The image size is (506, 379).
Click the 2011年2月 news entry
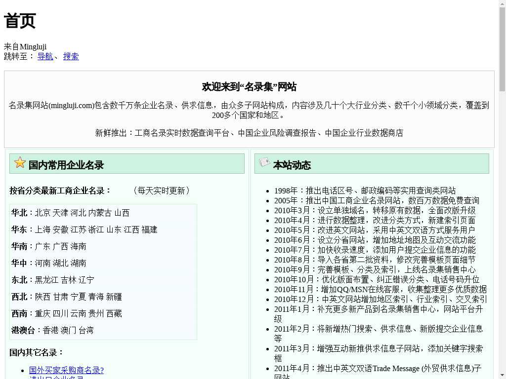point(379,334)
